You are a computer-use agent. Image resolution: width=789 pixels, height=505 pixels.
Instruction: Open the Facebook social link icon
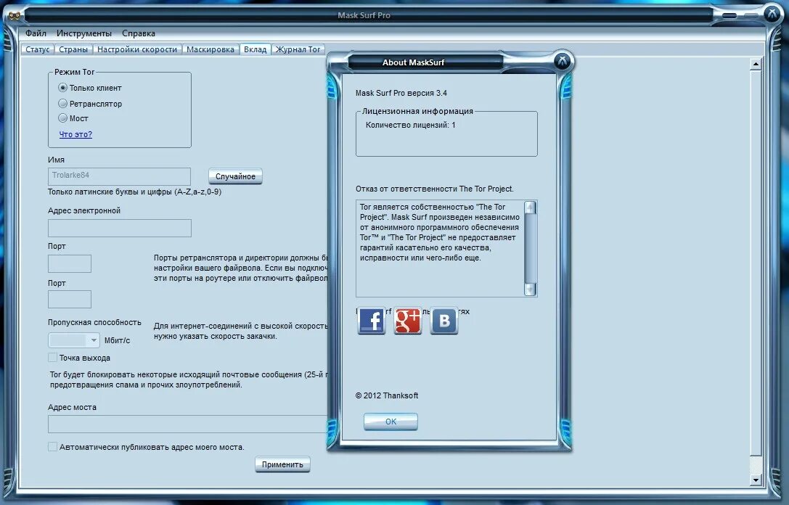pos(372,321)
